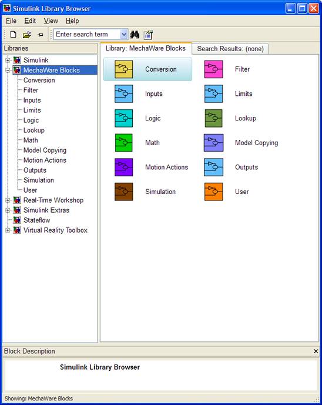Open the yellow Conversion library block
Image resolution: width=322 pixels, height=405 pixels.
pos(123,69)
